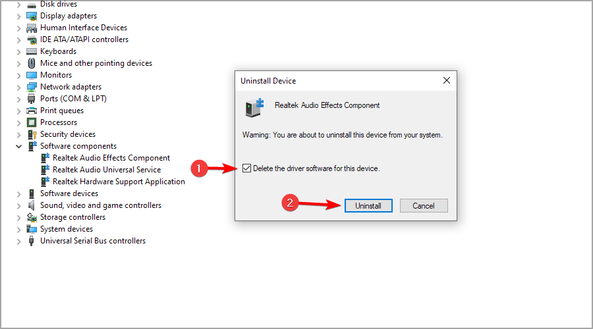Select the Network adapters icon

(x=32, y=87)
